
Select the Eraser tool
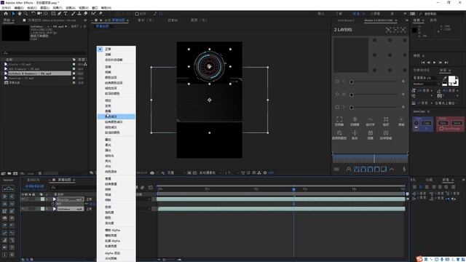[86, 14]
